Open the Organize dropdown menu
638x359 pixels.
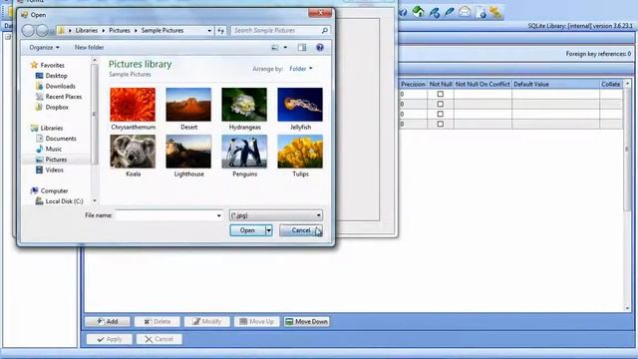pos(44,48)
